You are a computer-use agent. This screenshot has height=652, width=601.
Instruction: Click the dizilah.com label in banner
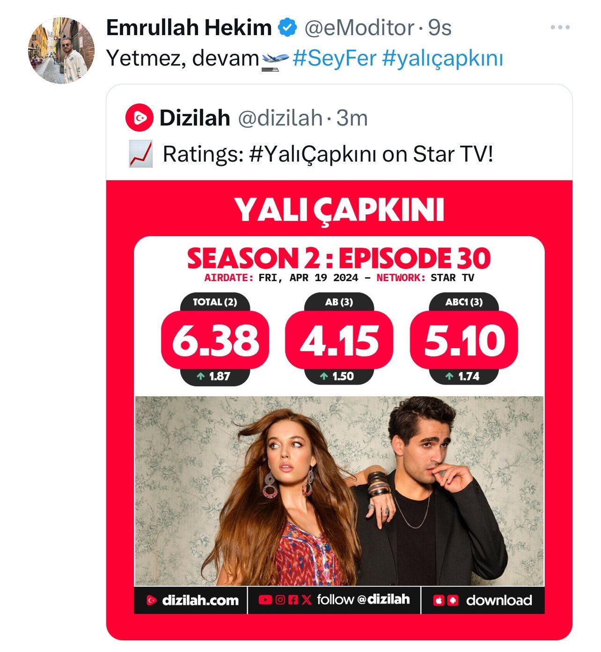click(x=200, y=600)
